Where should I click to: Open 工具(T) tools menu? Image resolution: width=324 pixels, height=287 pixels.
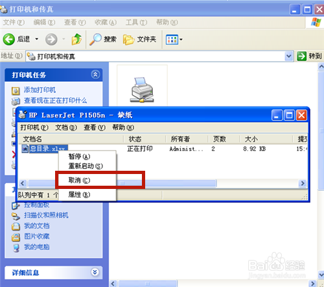point(136,22)
